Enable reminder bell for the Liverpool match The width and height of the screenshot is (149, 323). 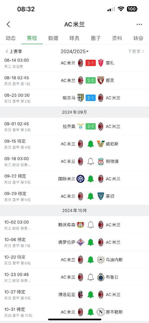[91, 161]
